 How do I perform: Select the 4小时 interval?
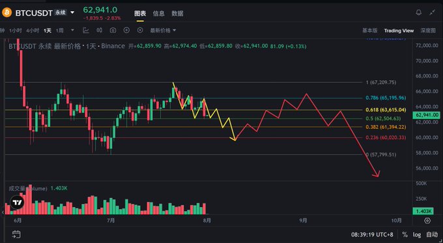pyautogui.click(x=33, y=31)
